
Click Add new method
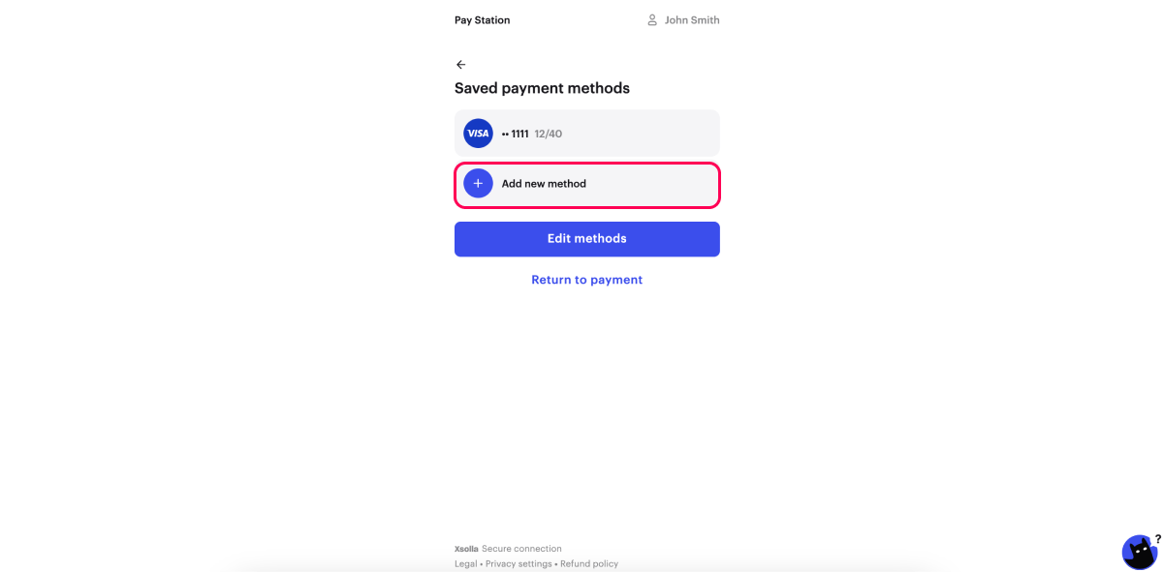pos(544,184)
